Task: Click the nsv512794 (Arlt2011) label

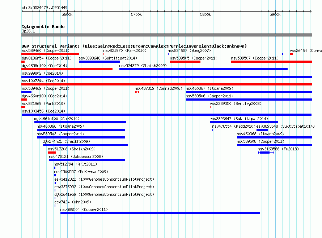Action: [75, 164]
